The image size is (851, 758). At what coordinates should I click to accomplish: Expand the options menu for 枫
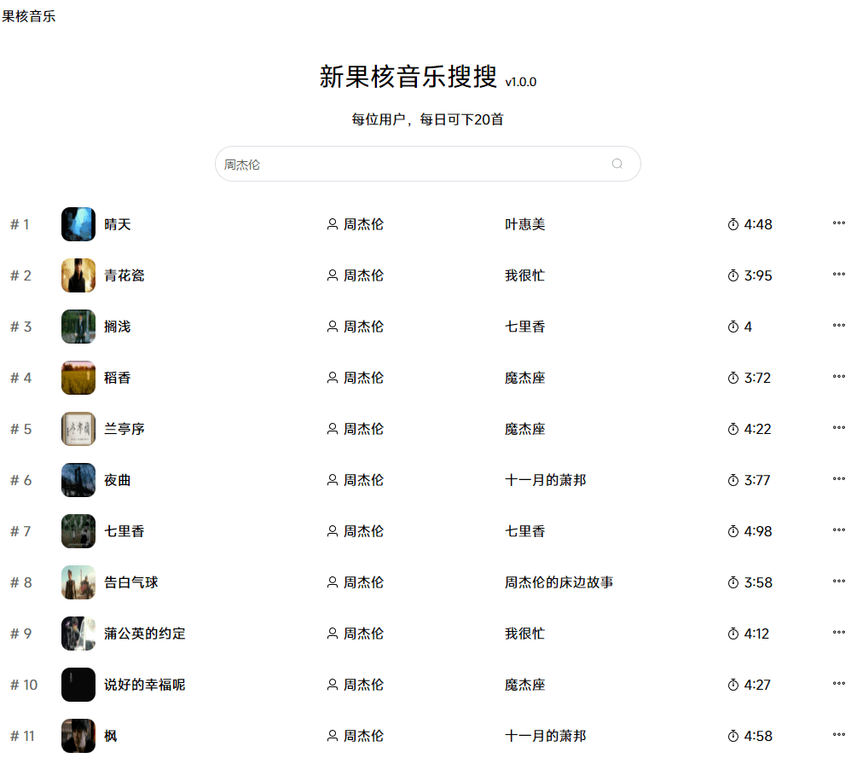(838, 735)
